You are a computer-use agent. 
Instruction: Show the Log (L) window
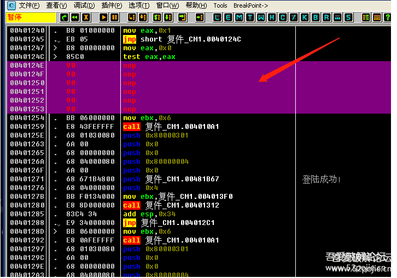[x=217, y=17]
